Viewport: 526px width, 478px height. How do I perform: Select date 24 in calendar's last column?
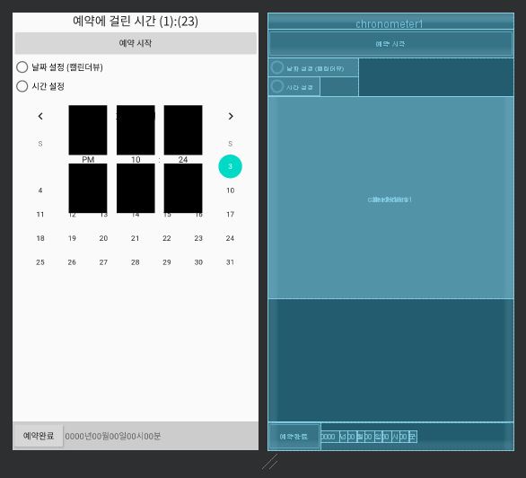pyautogui.click(x=230, y=238)
